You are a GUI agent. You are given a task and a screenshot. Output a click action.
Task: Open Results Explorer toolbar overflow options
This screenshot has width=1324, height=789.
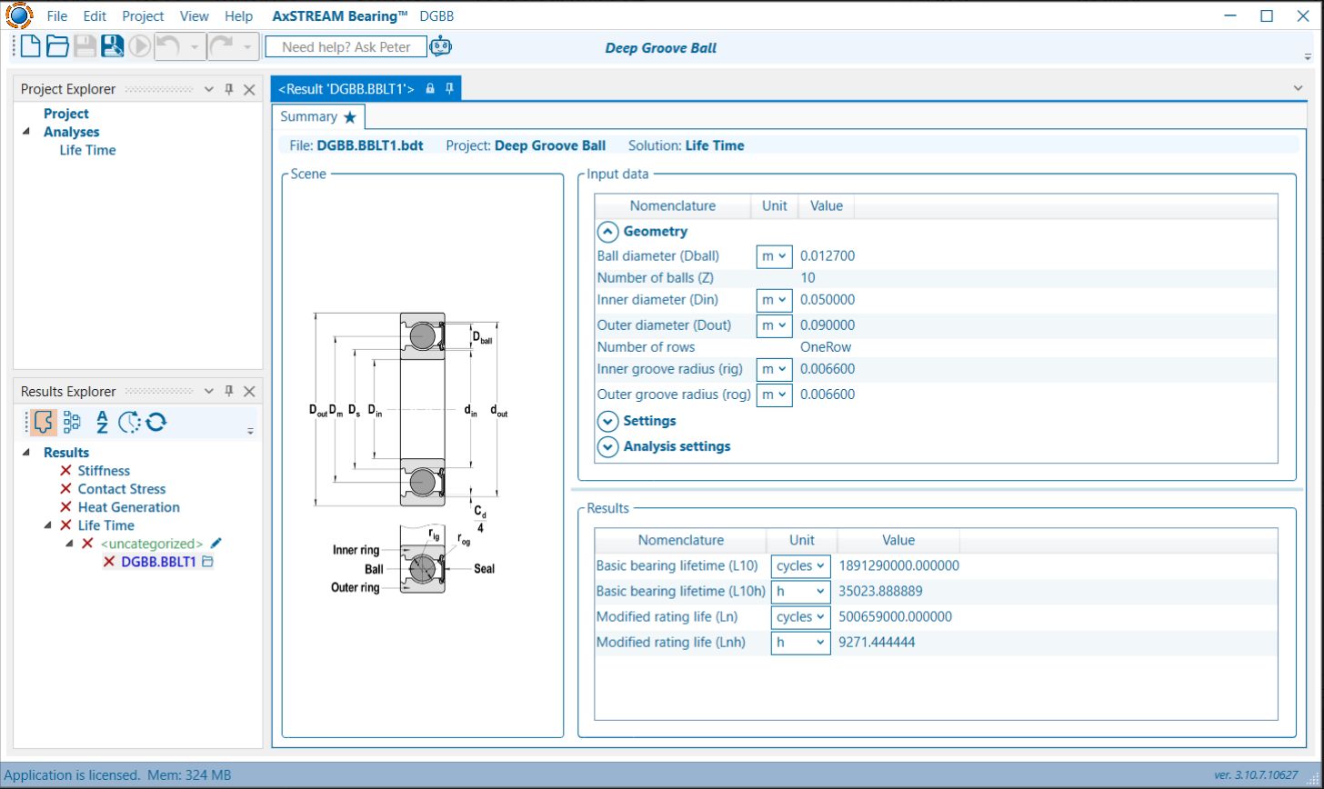click(250, 431)
